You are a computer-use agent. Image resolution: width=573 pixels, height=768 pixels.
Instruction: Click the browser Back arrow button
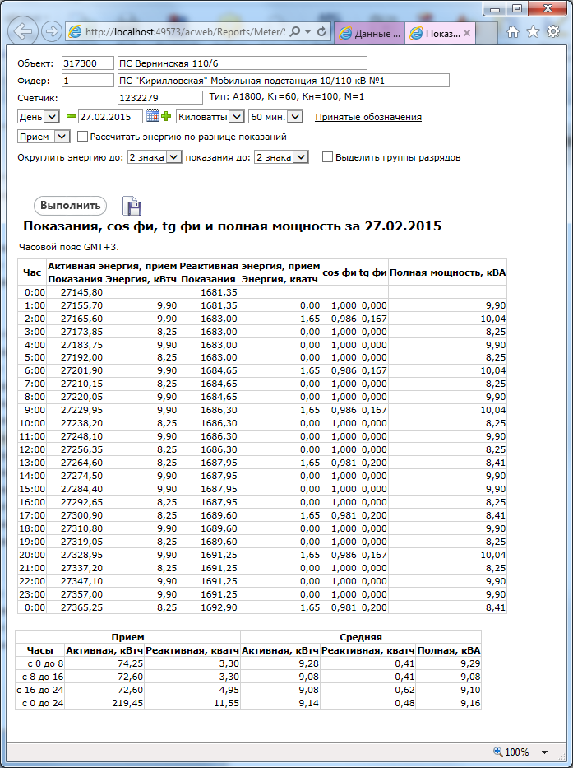pyautogui.click(x=24, y=32)
